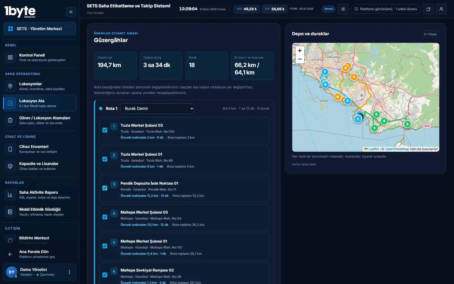Uncheck the Pendik Depozito İade Noktası 01 stop
This screenshot has width=454, height=284.
105,188
